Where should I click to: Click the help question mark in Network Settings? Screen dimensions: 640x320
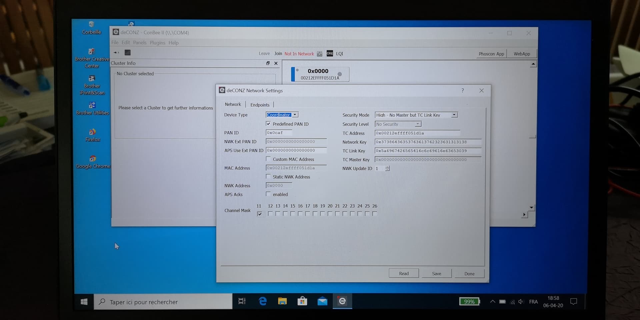[462, 90]
